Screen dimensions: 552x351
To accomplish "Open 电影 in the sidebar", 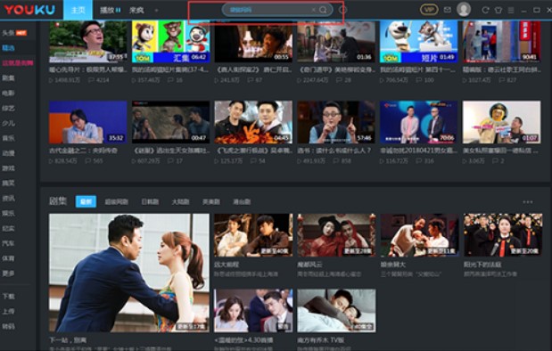I will coord(8,94).
